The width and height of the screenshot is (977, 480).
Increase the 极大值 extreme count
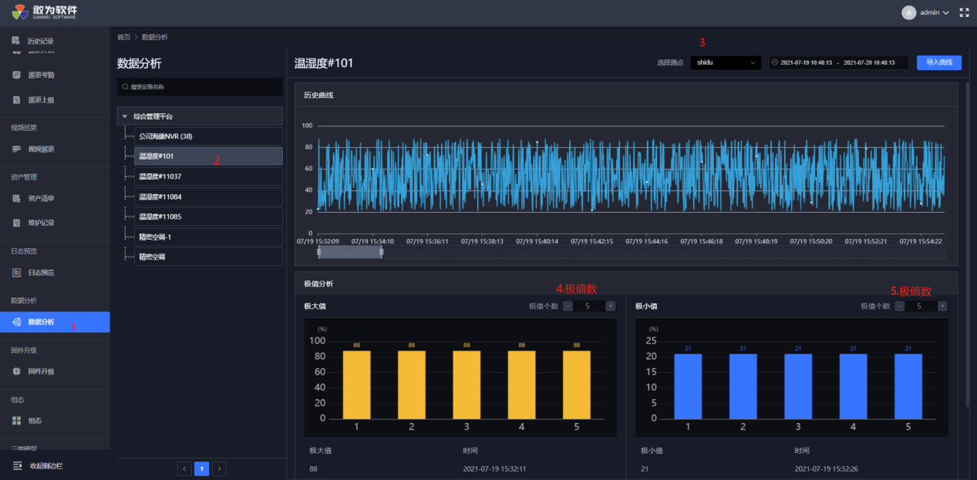coord(610,306)
